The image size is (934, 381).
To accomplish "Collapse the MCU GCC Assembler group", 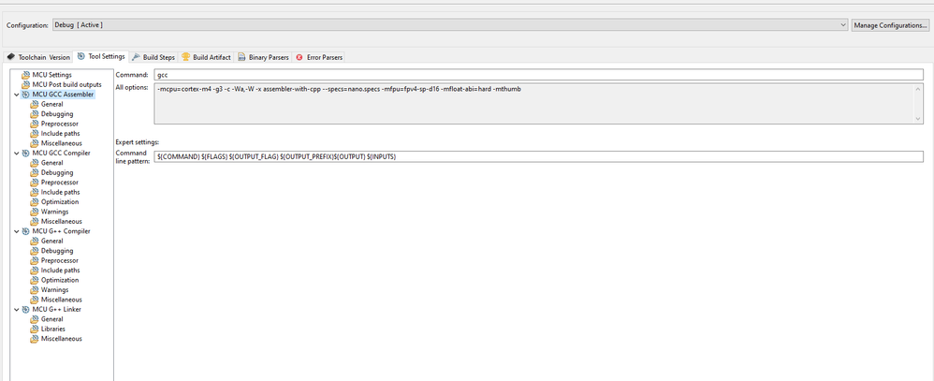I will pyautogui.click(x=16, y=95).
